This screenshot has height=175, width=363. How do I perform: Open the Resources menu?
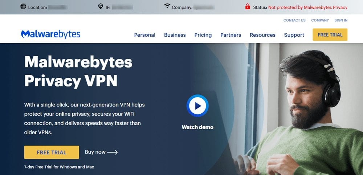coord(262,35)
